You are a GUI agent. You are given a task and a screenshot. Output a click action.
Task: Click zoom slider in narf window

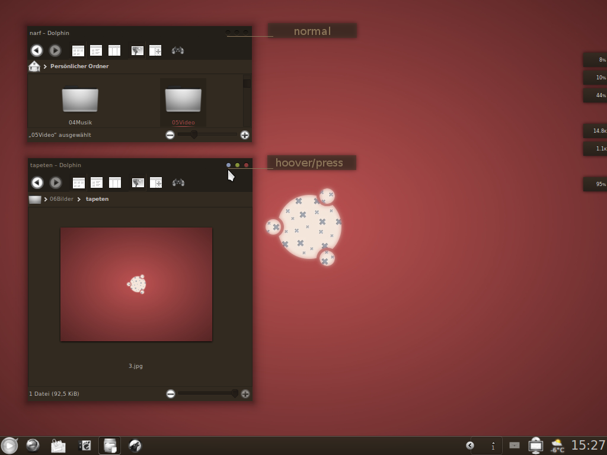click(207, 134)
